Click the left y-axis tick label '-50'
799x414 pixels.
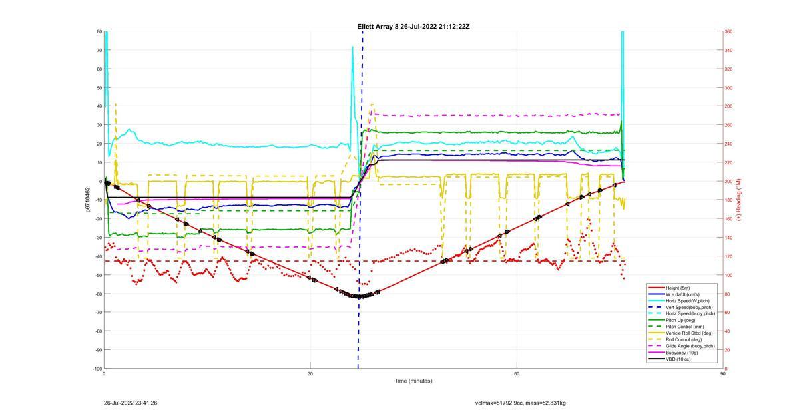(99, 275)
